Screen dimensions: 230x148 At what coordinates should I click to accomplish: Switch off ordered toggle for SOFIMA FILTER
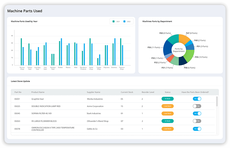point(197,113)
